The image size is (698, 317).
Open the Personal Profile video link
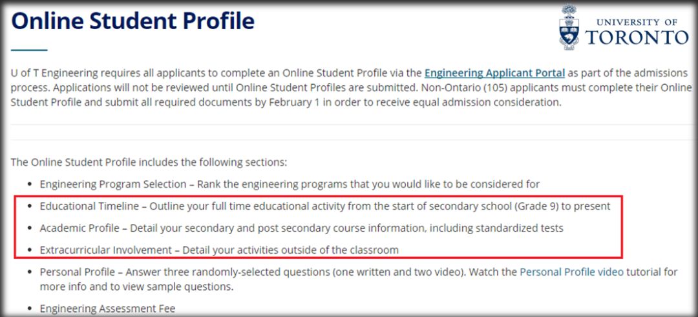click(x=571, y=272)
